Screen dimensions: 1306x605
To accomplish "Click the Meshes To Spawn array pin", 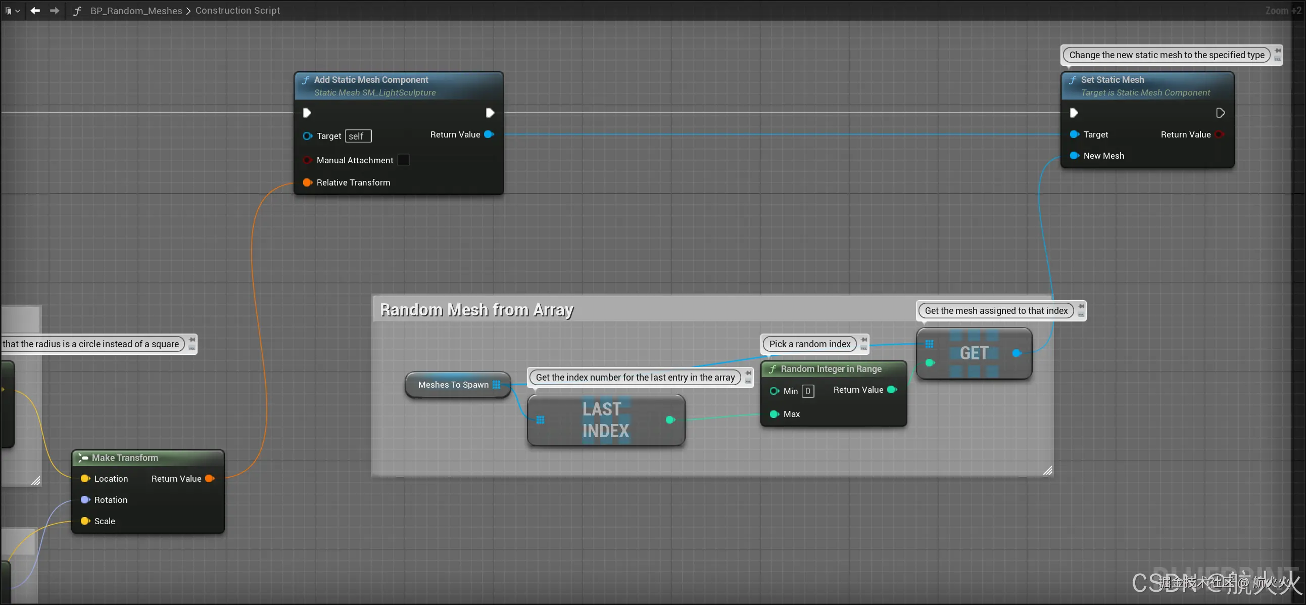I will click(496, 385).
